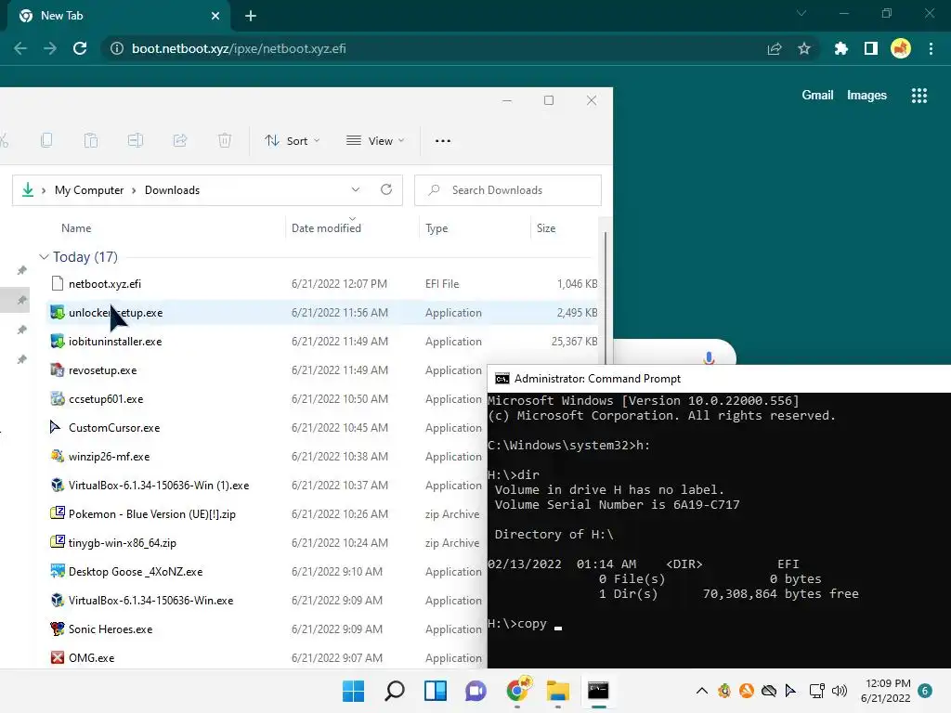Open the Sort dropdown in Explorer
The image size is (951, 713).
click(x=293, y=141)
